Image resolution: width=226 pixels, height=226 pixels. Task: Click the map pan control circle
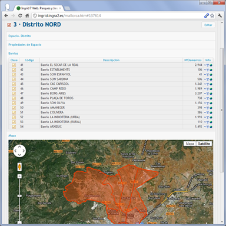point(19,151)
